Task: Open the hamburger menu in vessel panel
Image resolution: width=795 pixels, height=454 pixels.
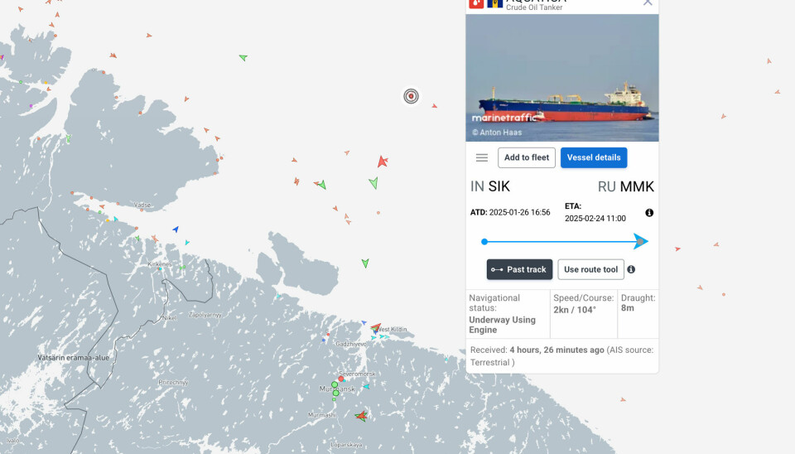Action: 482,157
